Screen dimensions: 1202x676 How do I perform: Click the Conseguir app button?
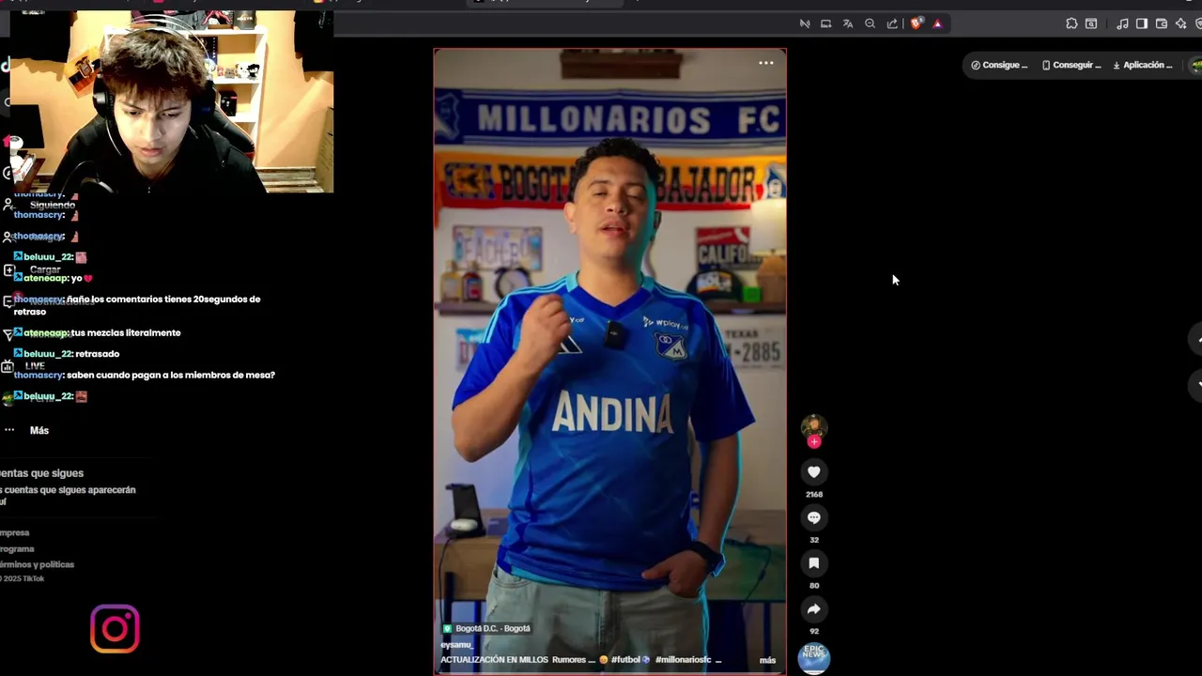click(x=1071, y=65)
